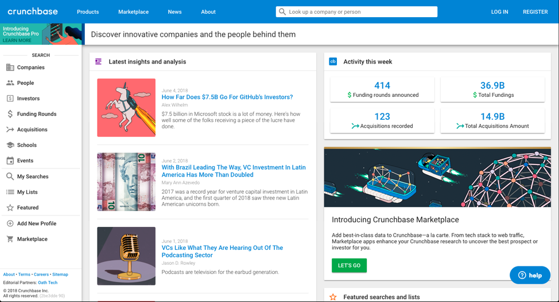Viewport: 559px width, 302px height.
Task: Click the REGISTER link
Action: tap(535, 12)
